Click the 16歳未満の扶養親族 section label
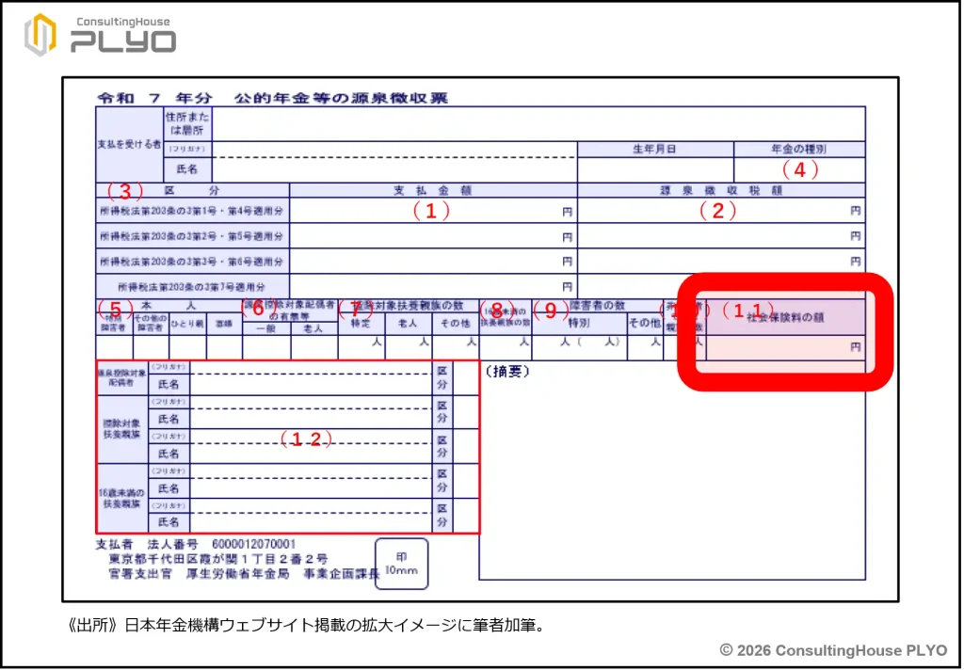This screenshot has height=670, width=964. coord(120,499)
